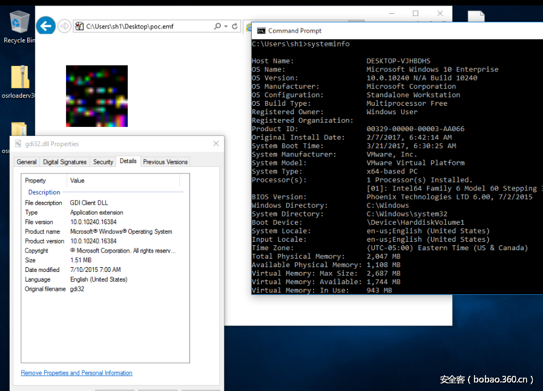Click the document file icon on desktop
The image size is (543, 391).
tap(475, 20)
